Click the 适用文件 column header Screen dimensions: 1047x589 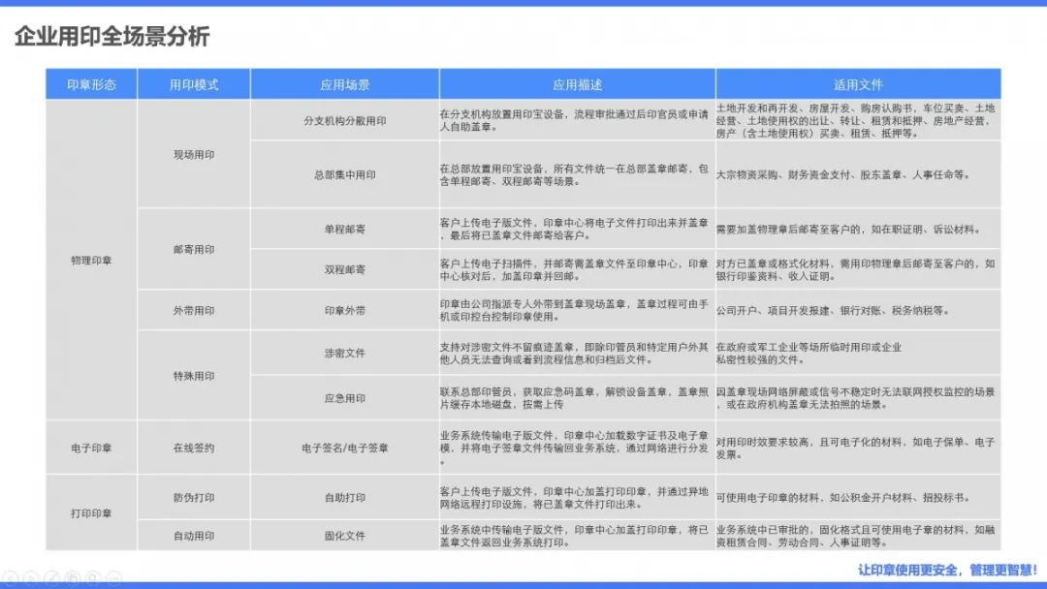coord(858,84)
